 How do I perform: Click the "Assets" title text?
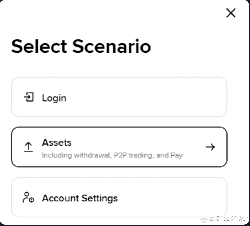click(x=57, y=142)
